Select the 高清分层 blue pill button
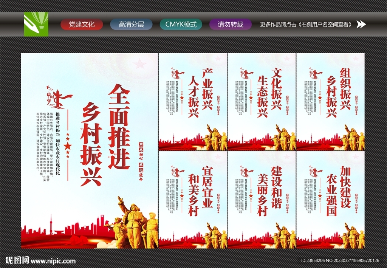Viewport: 387px width, 268px height. (131, 25)
